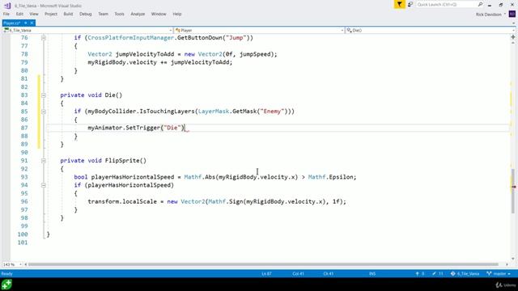
Task: Open the Analyze menu
Action: point(138,14)
